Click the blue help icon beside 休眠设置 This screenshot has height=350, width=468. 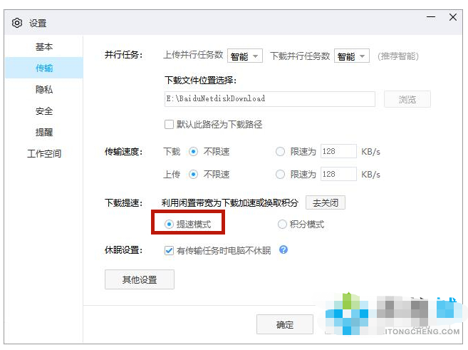point(284,250)
